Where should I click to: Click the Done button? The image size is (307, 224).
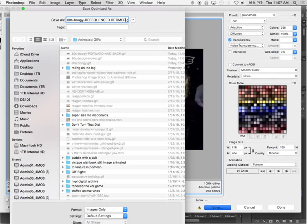tap(281, 208)
